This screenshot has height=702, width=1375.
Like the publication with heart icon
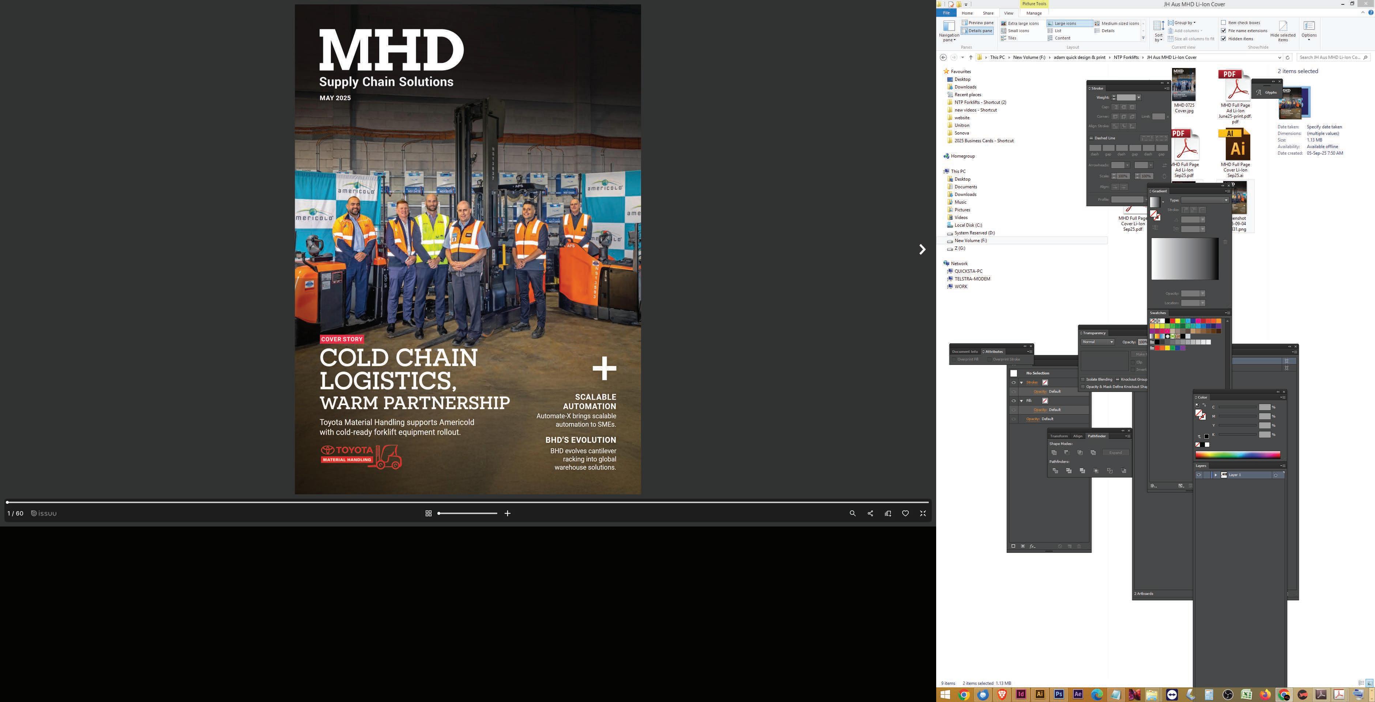coord(905,514)
